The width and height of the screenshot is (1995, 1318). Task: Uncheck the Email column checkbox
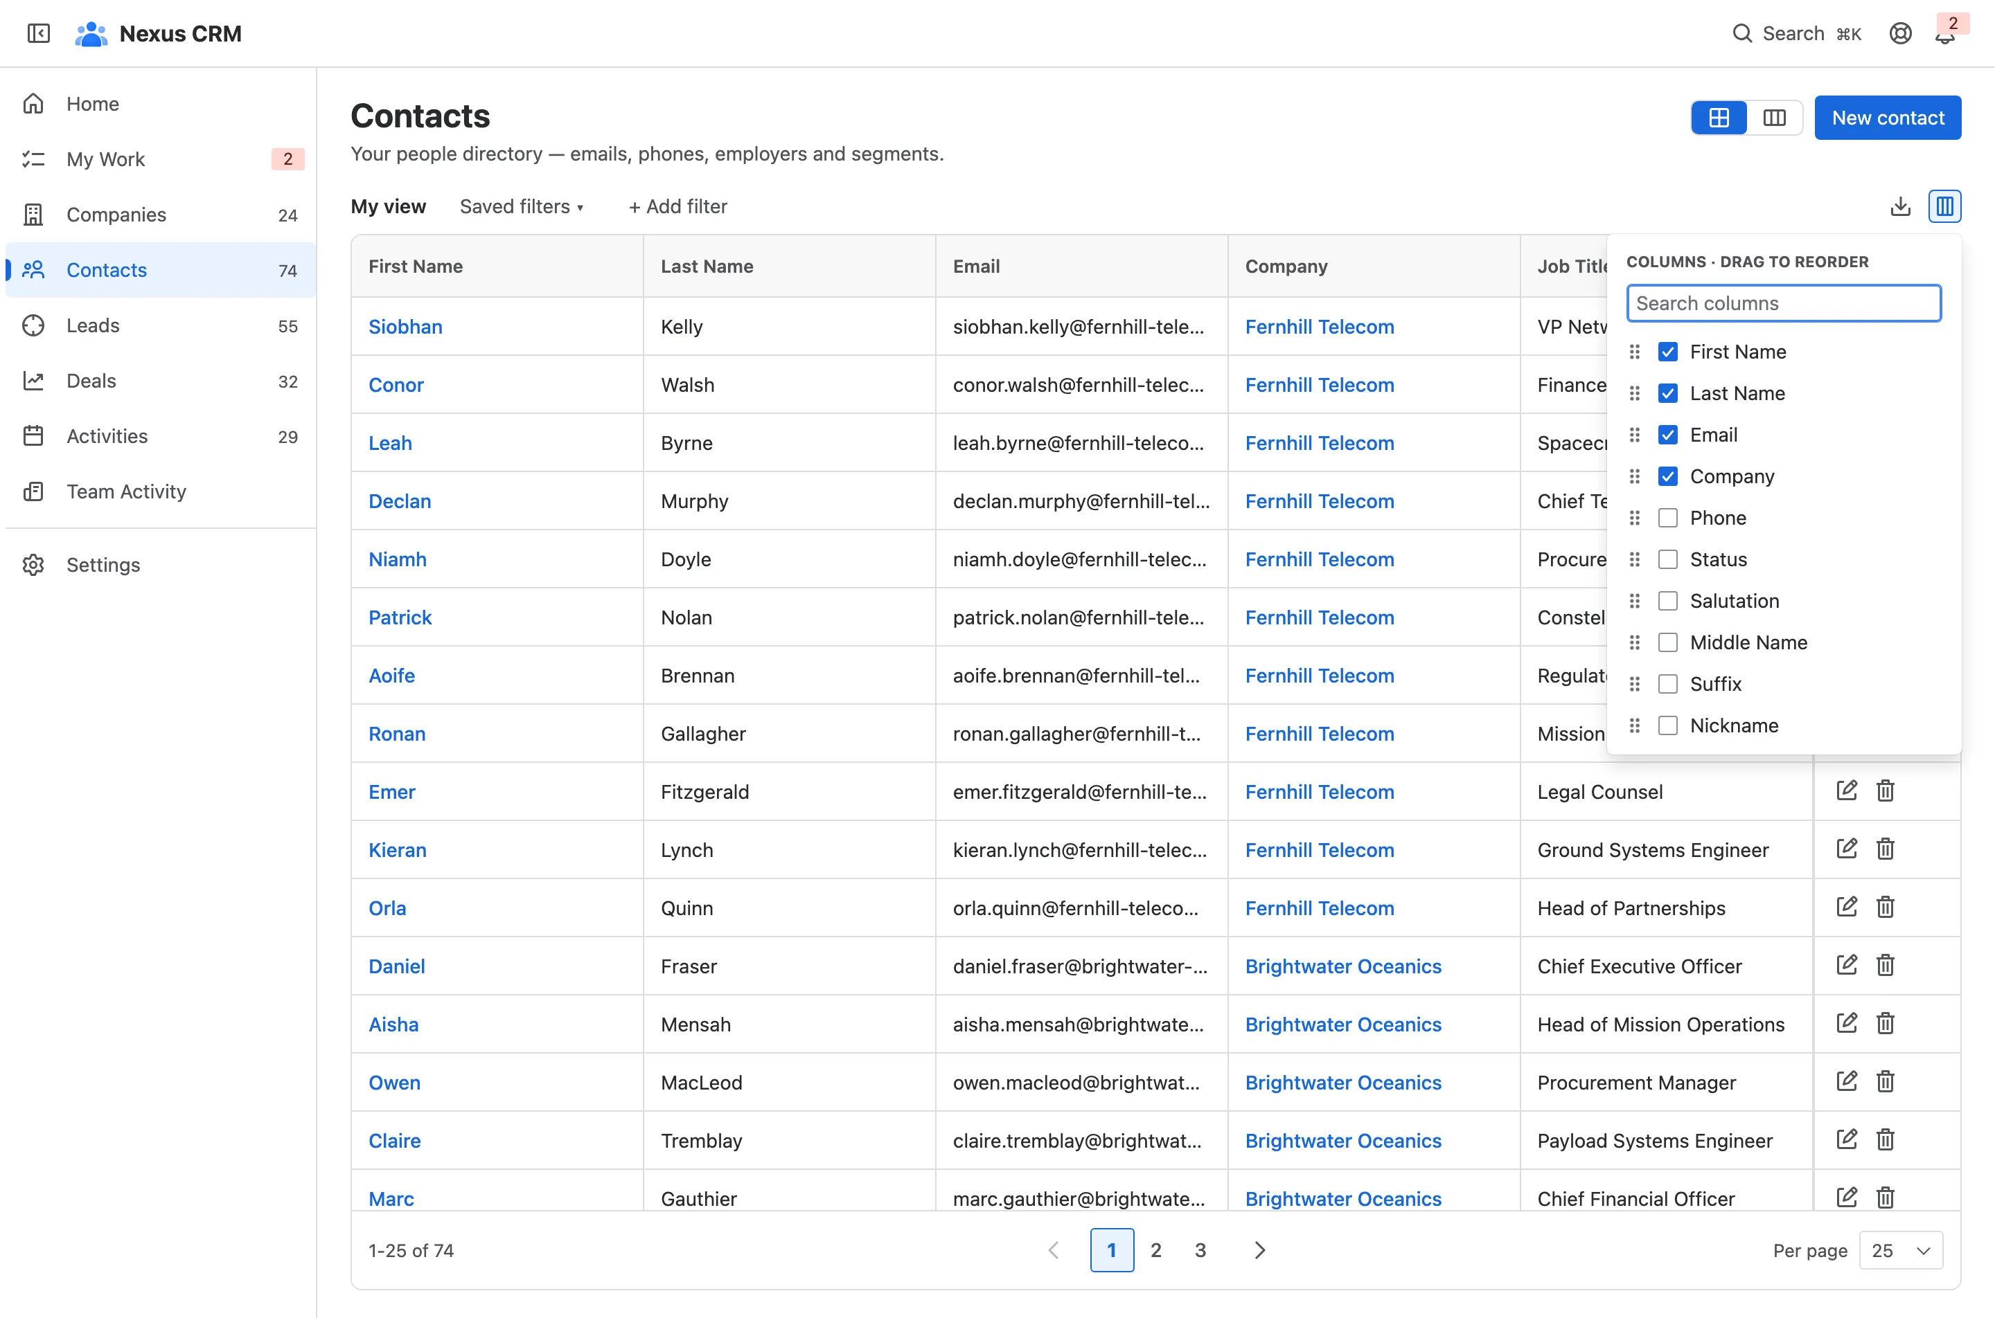pyautogui.click(x=1667, y=435)
